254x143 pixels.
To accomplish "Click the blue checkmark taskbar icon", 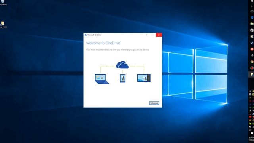I will point(252,43).
